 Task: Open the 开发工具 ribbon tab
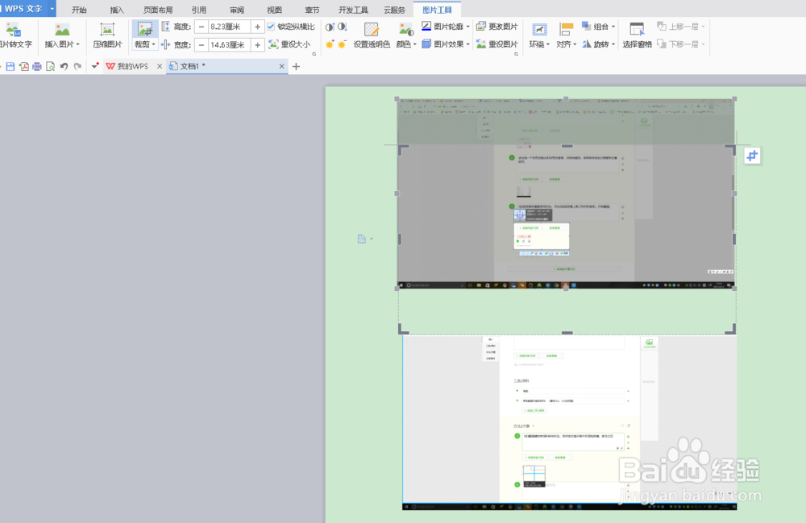click(353, 10)
